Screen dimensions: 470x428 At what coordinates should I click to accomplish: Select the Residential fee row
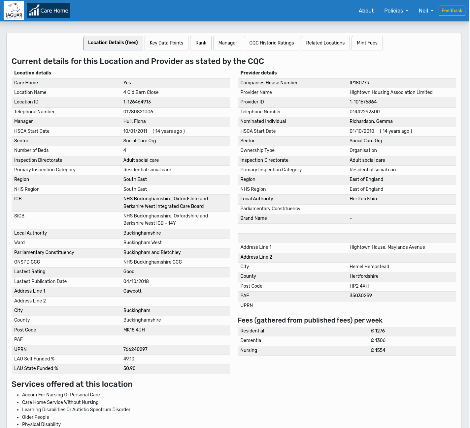252,331
